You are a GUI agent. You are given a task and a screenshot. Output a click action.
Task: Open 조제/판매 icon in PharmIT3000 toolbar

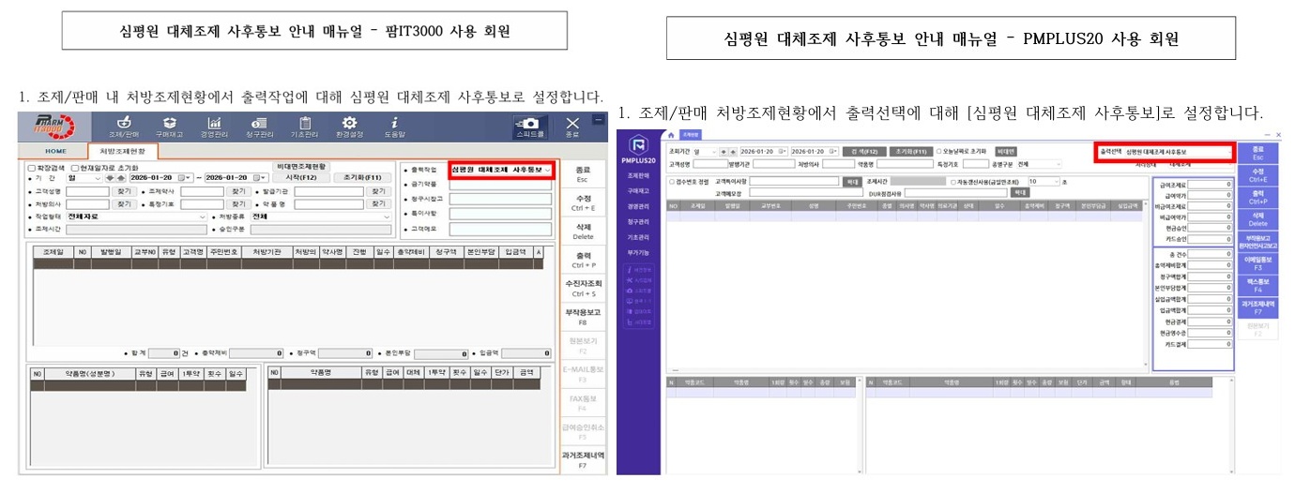[124, 127]
